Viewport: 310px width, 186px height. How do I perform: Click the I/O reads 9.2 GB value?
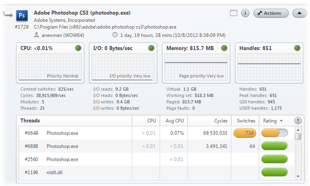coord(122,89)
